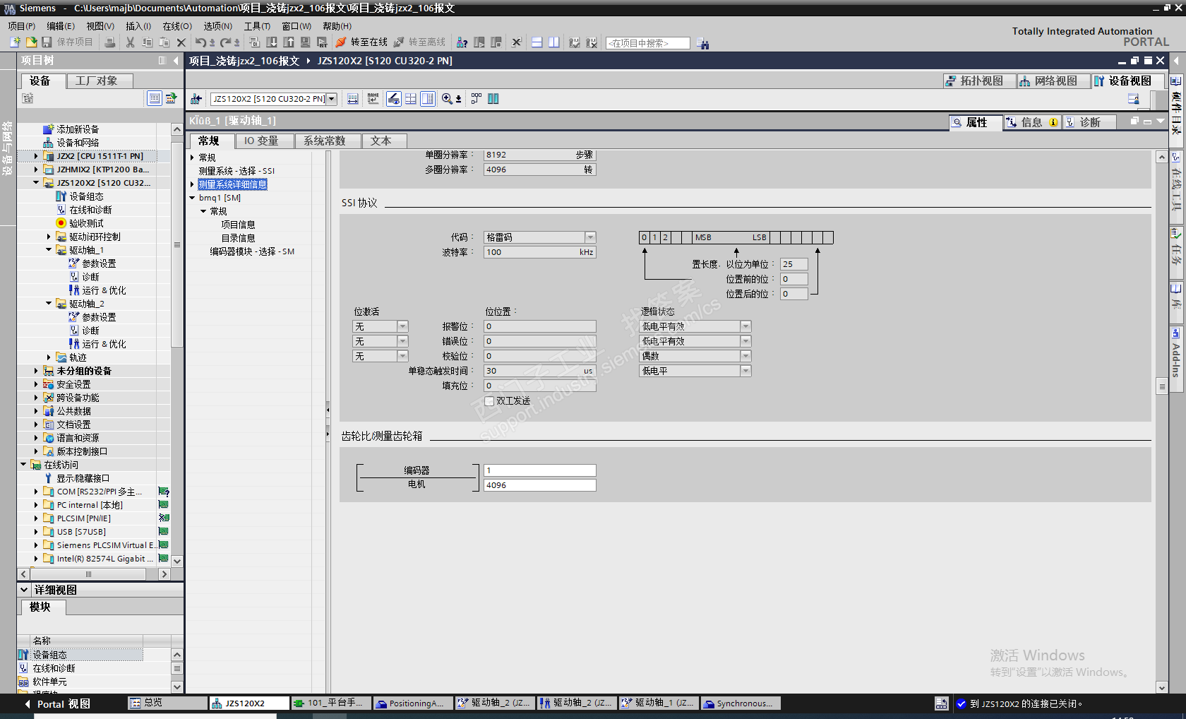Viewport: 1186px width, 719px height.
Task: Collapse the bmq1 [SM] navigation node
Action: tap(192, 198)
